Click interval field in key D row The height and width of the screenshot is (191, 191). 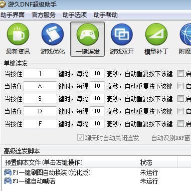(97, 111)
